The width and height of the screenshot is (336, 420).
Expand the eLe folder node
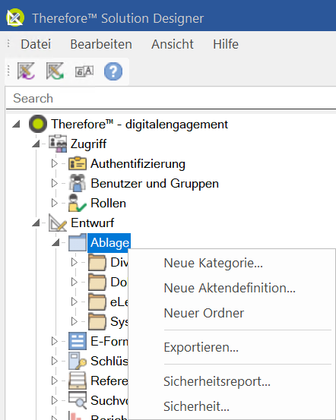coord(74,302)
